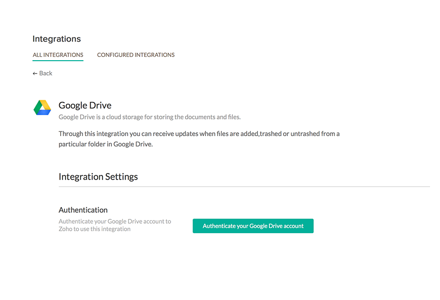Screen dimensions: 440x300
Task: Click the divider line below Integration Settings
Action: (244, 186)
